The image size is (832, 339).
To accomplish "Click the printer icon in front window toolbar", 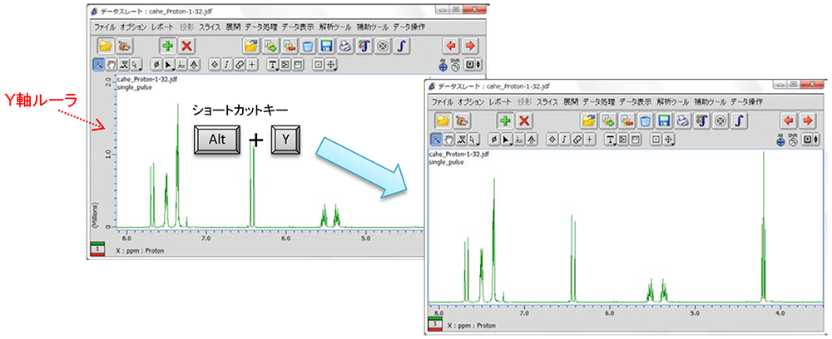I will click(x=682, y=120).
